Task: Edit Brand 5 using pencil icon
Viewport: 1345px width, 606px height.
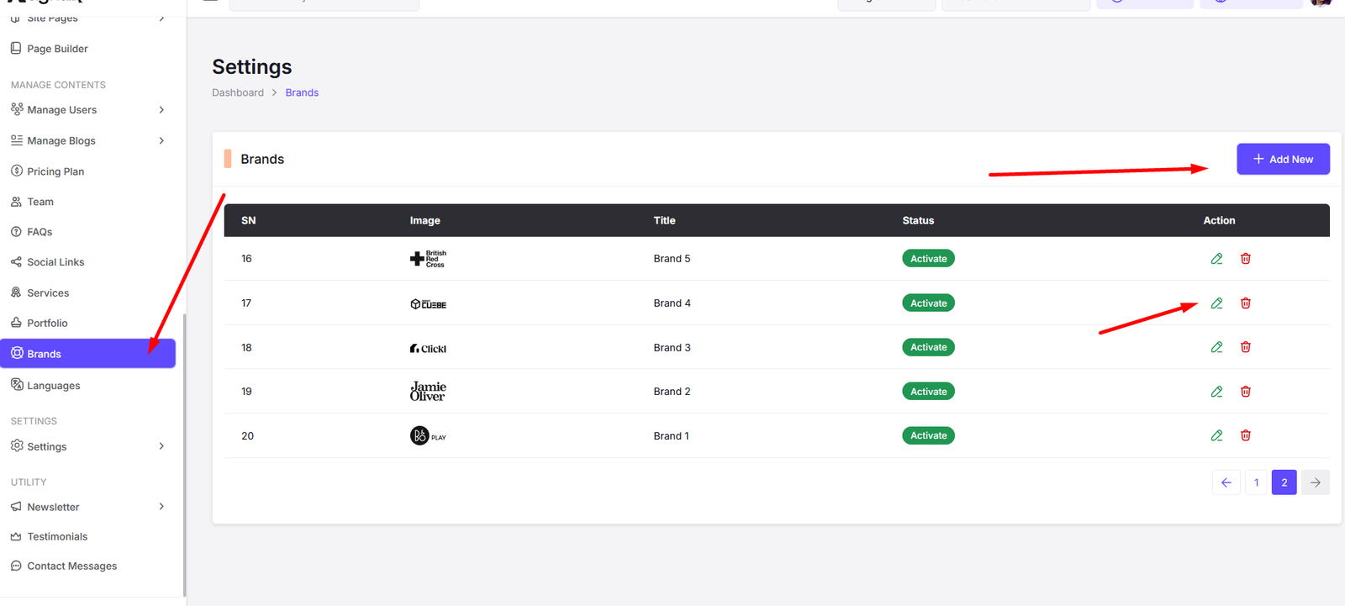Action: point(1216,259)
